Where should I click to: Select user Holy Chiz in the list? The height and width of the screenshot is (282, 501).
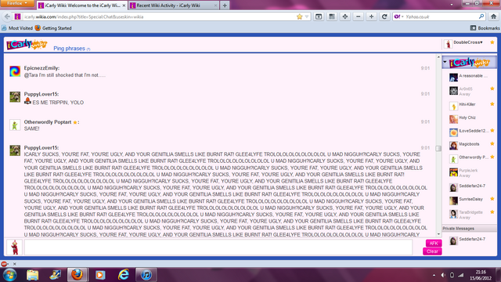tap(470, 118)
